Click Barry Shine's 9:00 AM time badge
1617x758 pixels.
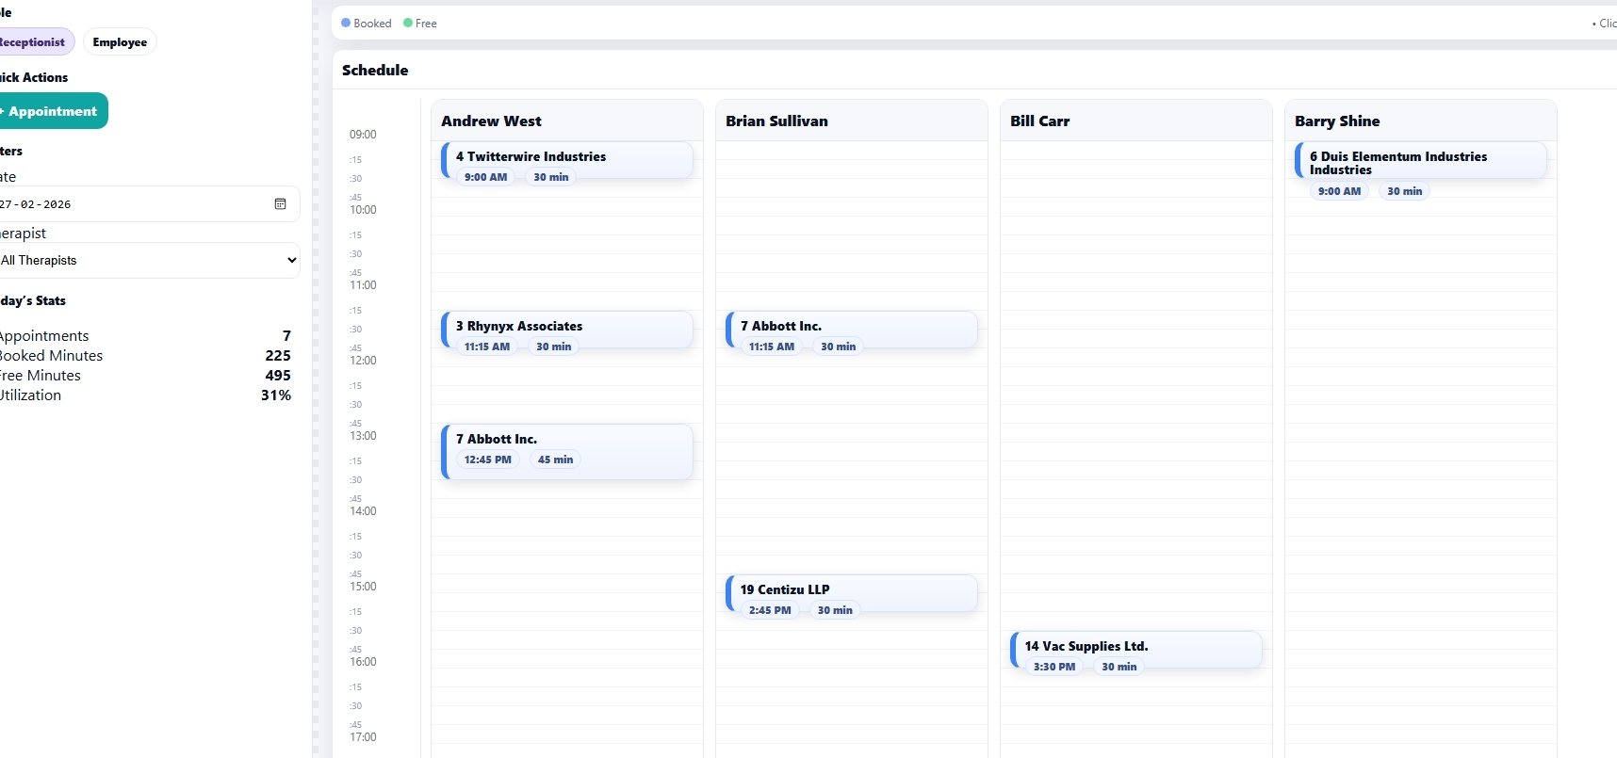[x=1339, y=191]
